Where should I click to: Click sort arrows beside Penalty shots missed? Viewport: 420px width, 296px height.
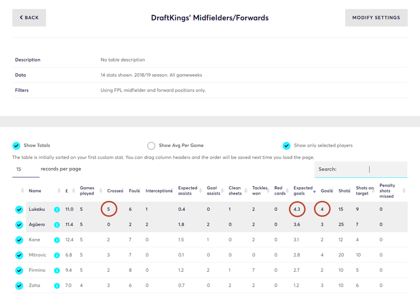[404, 191]
